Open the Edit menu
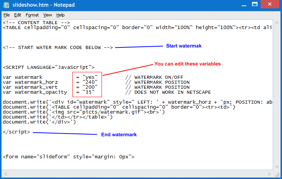Viewport: 282px width, 179px height. 18,15
